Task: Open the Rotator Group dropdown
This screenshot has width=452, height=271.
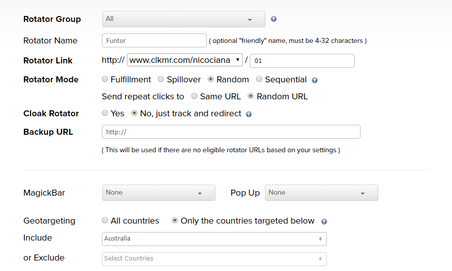Action: [183, 19]
